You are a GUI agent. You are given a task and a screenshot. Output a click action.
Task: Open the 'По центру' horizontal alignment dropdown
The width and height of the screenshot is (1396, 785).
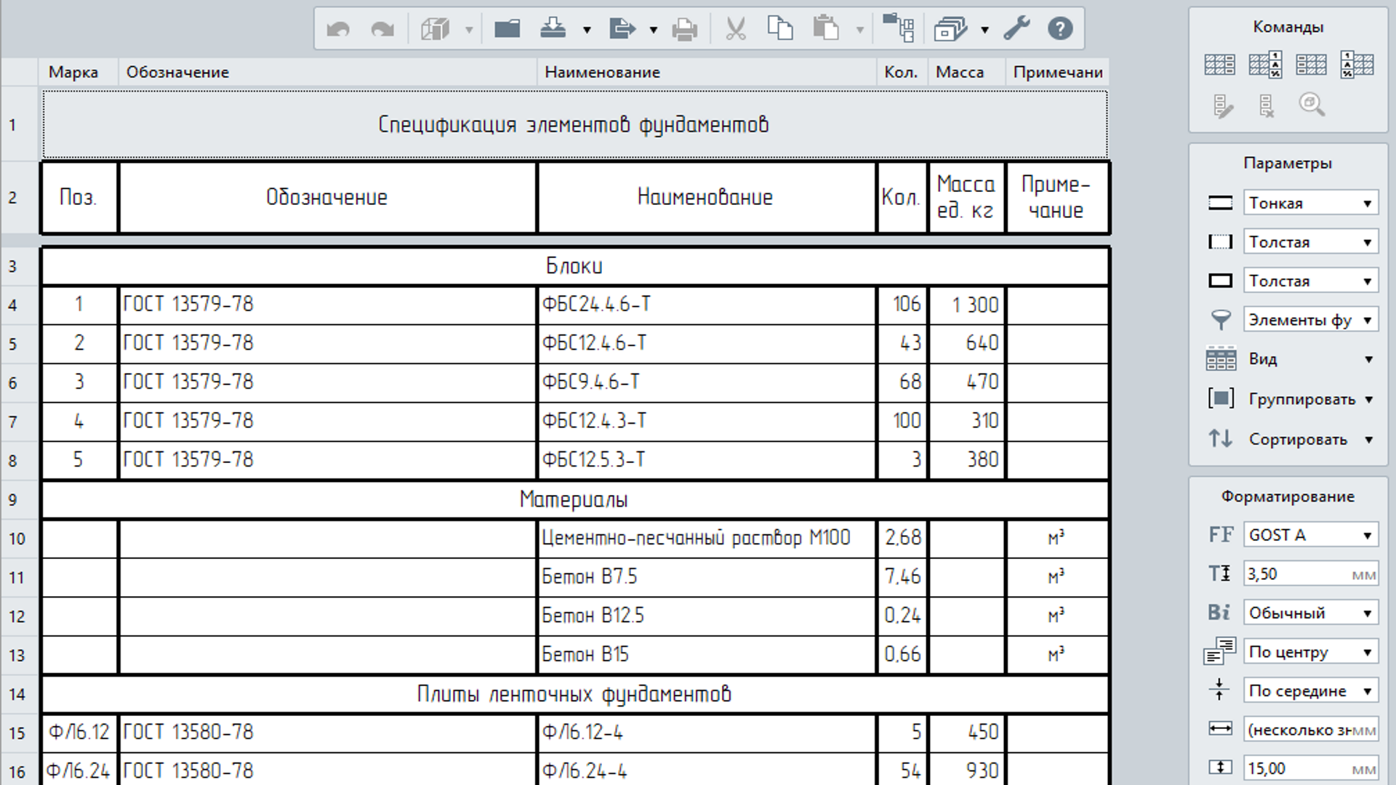(x=1311, y=652)
